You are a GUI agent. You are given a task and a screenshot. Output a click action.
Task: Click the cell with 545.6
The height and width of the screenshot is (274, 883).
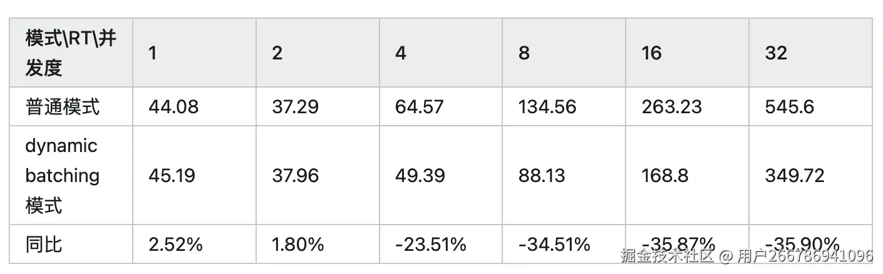click(x=789, y=107)
